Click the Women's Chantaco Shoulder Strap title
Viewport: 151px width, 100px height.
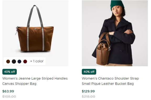click(x=110, y=79)
